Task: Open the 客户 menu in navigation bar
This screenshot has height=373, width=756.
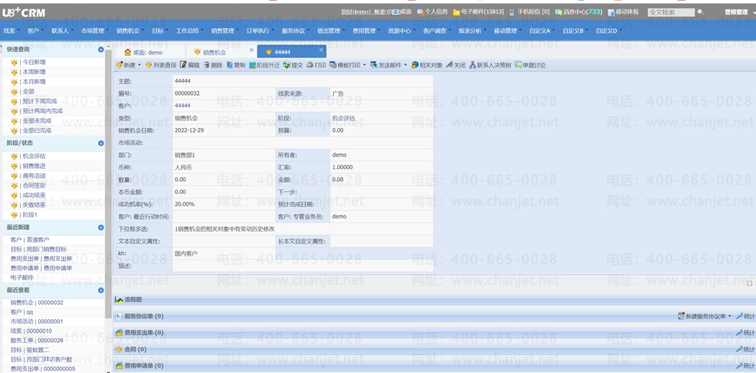Action: pyautogui.click(x=35, y=31)
